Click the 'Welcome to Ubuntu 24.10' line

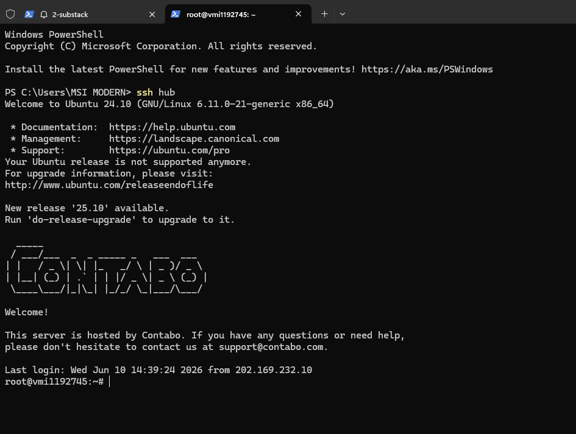pos(169,104)
